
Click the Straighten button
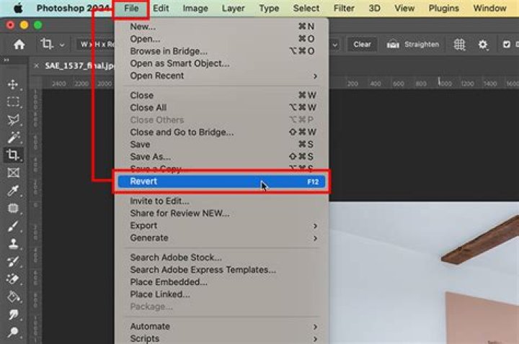coord(413,45)
